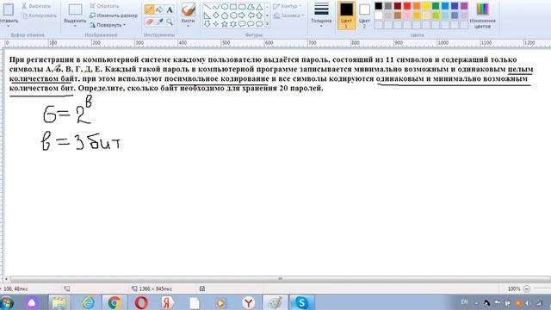This screenshot has width=551, height=310.
Task: Click the scroll-left arrow of horizontal scrollbar
Action: tap(6, 279)
